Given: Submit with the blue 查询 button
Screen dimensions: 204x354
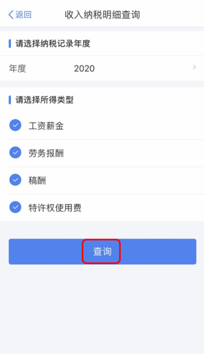Looking at the screenshot, I should (103, 251).
